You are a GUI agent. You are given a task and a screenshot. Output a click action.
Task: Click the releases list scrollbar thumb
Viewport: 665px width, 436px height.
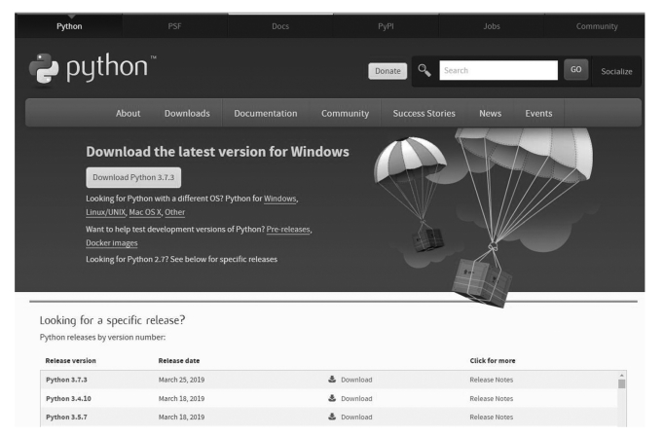pyautogui.click(x=621, y=383)
